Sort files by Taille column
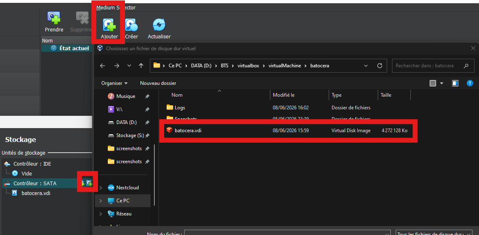This screenshot has width=479, height=235. [x=394, y=95]
